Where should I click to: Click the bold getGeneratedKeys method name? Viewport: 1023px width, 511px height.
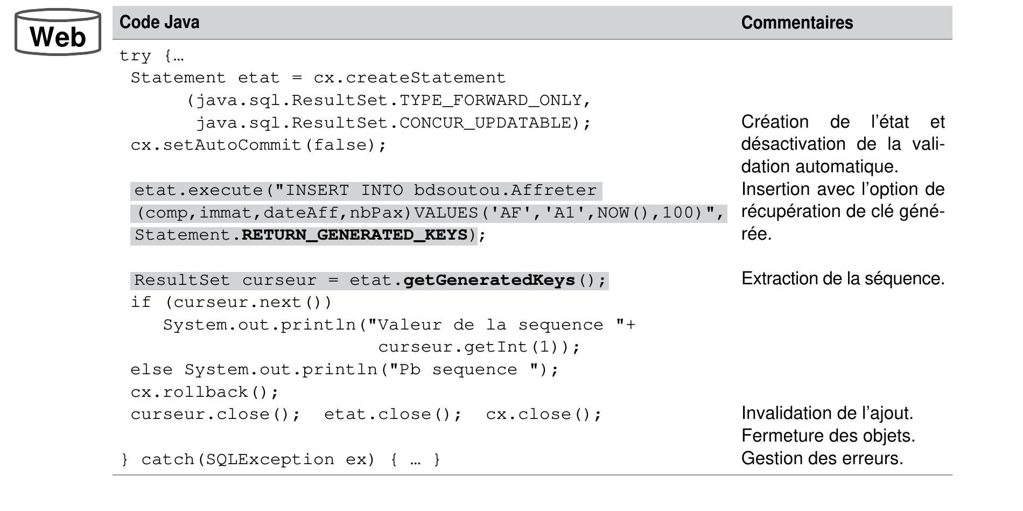(x=489, y=281)
